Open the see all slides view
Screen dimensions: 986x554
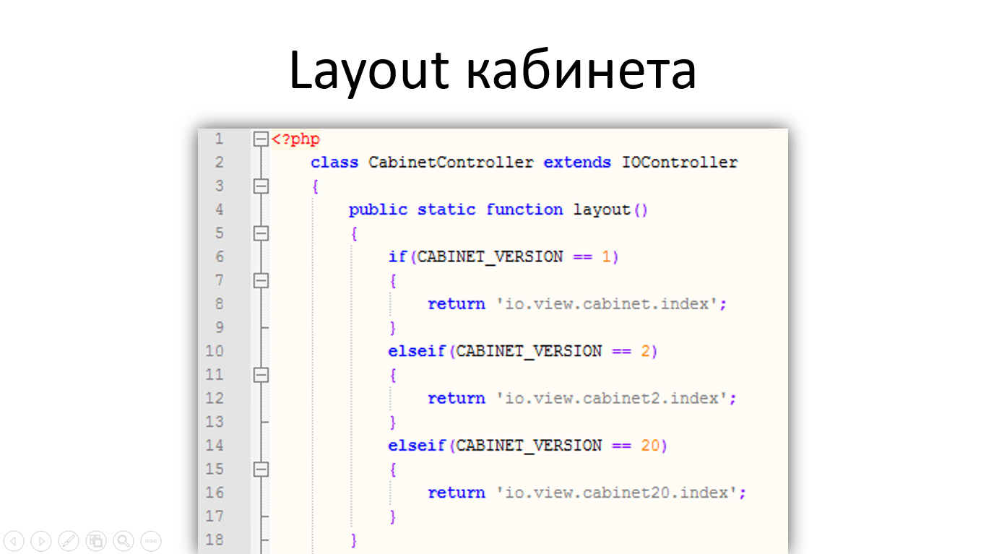pos(96,540)
